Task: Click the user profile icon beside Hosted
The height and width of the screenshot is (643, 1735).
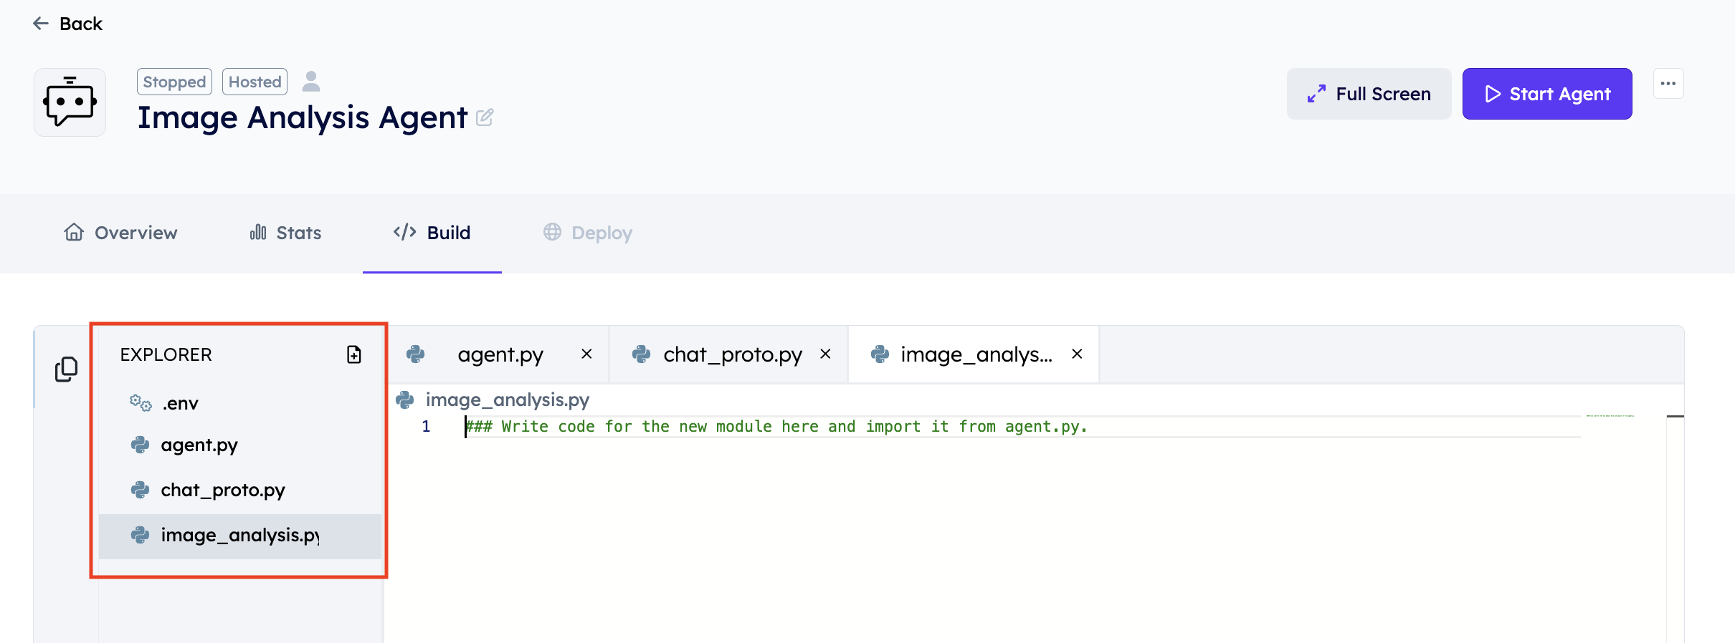Action: click(311, 82)
